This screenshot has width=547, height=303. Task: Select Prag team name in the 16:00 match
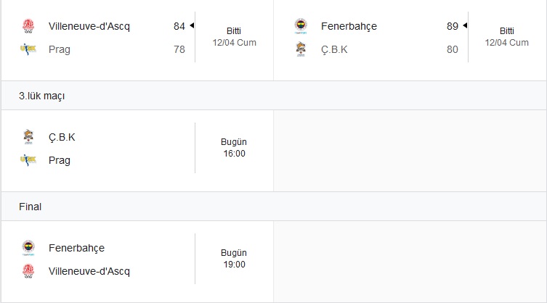60,160
